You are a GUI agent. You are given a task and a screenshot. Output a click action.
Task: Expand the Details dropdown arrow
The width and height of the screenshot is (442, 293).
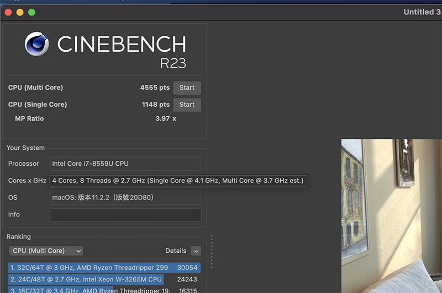[x=196, y=251]
